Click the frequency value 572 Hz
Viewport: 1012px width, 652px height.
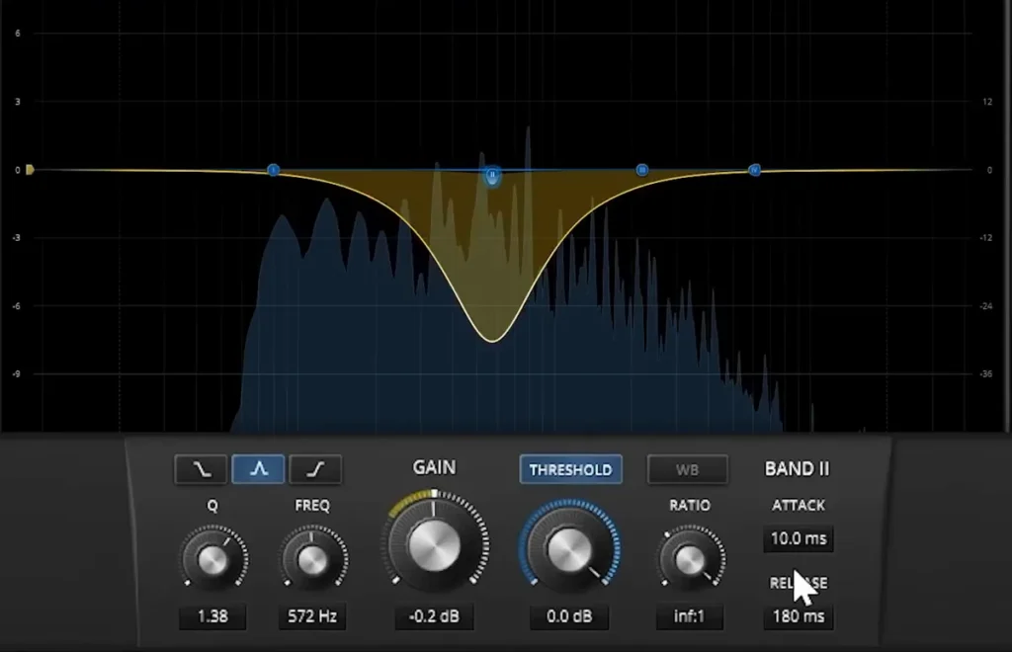click(x=312, y=616)
